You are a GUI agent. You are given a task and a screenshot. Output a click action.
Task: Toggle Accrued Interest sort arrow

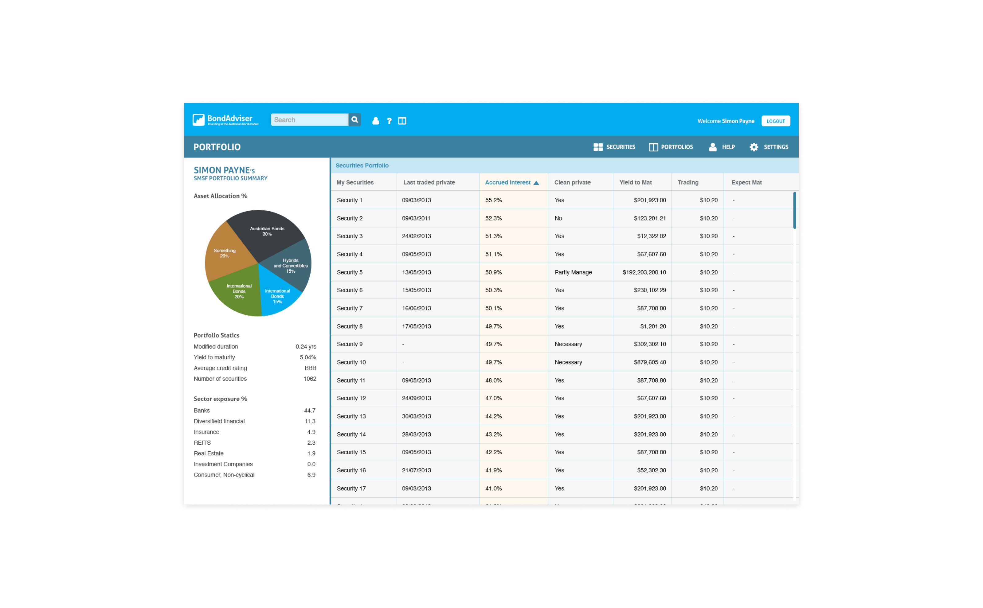536,183
